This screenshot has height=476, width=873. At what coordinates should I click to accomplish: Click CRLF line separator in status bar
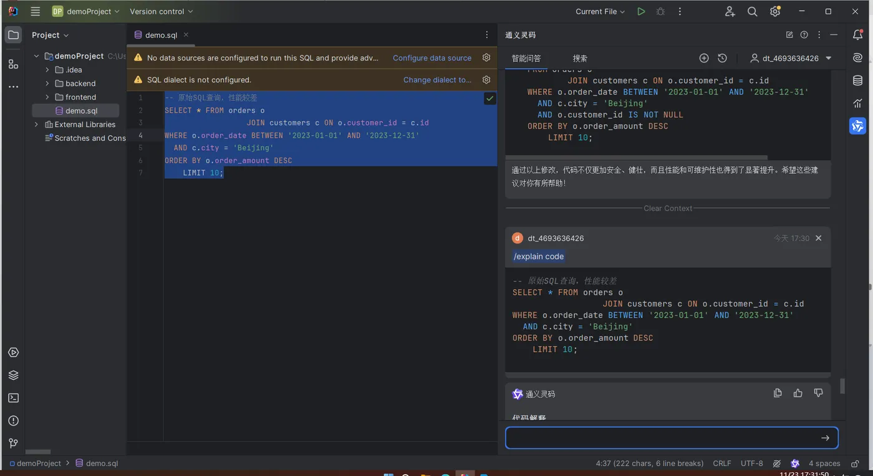[x=722, y=464]
